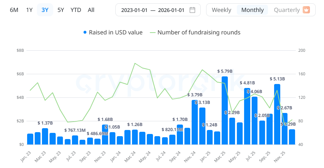
Task: Click the January 2023 bar
Action: (x=30, y=139)
